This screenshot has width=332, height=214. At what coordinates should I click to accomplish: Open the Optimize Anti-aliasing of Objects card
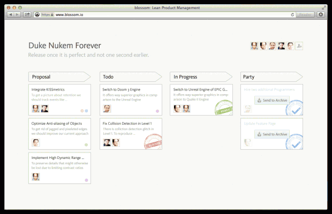click(x=59, y=134)
